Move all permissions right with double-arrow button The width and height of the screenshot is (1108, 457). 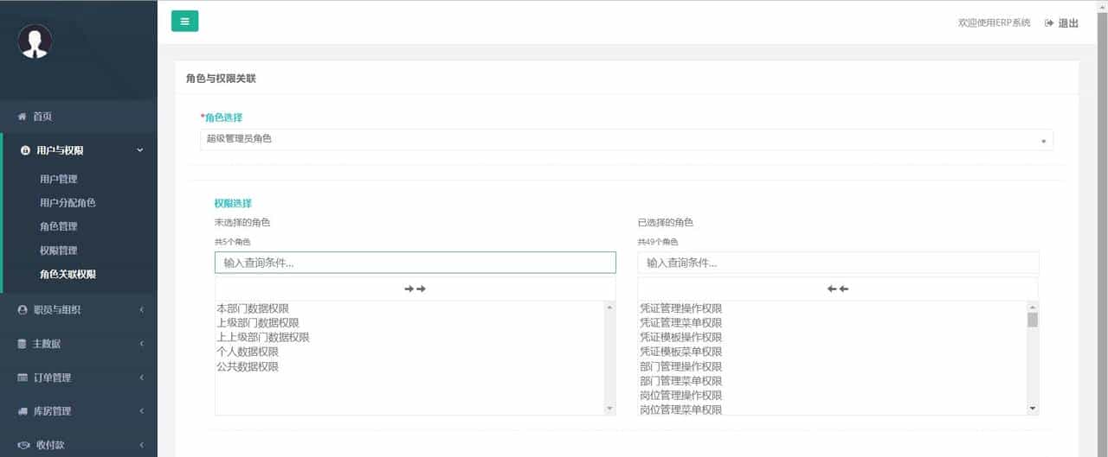pyautogui.click(x=415, y=289)
